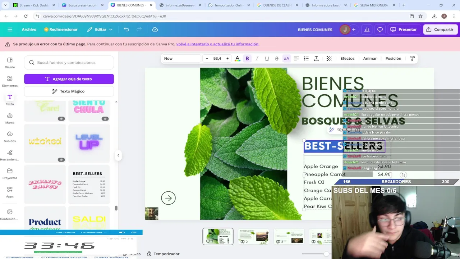Open the Efectos panel
Screen dimensions: 460x259
pos(348,59)
